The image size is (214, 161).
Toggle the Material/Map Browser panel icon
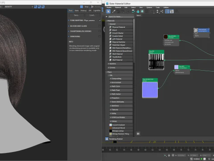167,12
